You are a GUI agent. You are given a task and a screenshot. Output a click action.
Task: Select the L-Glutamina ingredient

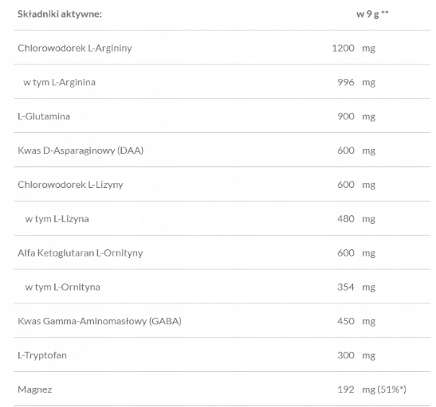tap(44, 116)
